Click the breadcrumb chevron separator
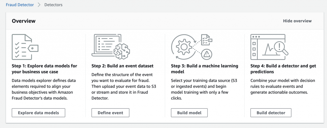Image resolution: width=327 pixels, height=128 pixels. click(39, 5)
